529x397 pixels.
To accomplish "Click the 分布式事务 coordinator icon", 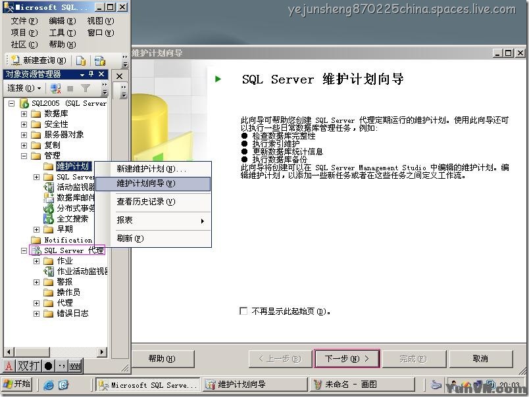I will pos(49,208).
